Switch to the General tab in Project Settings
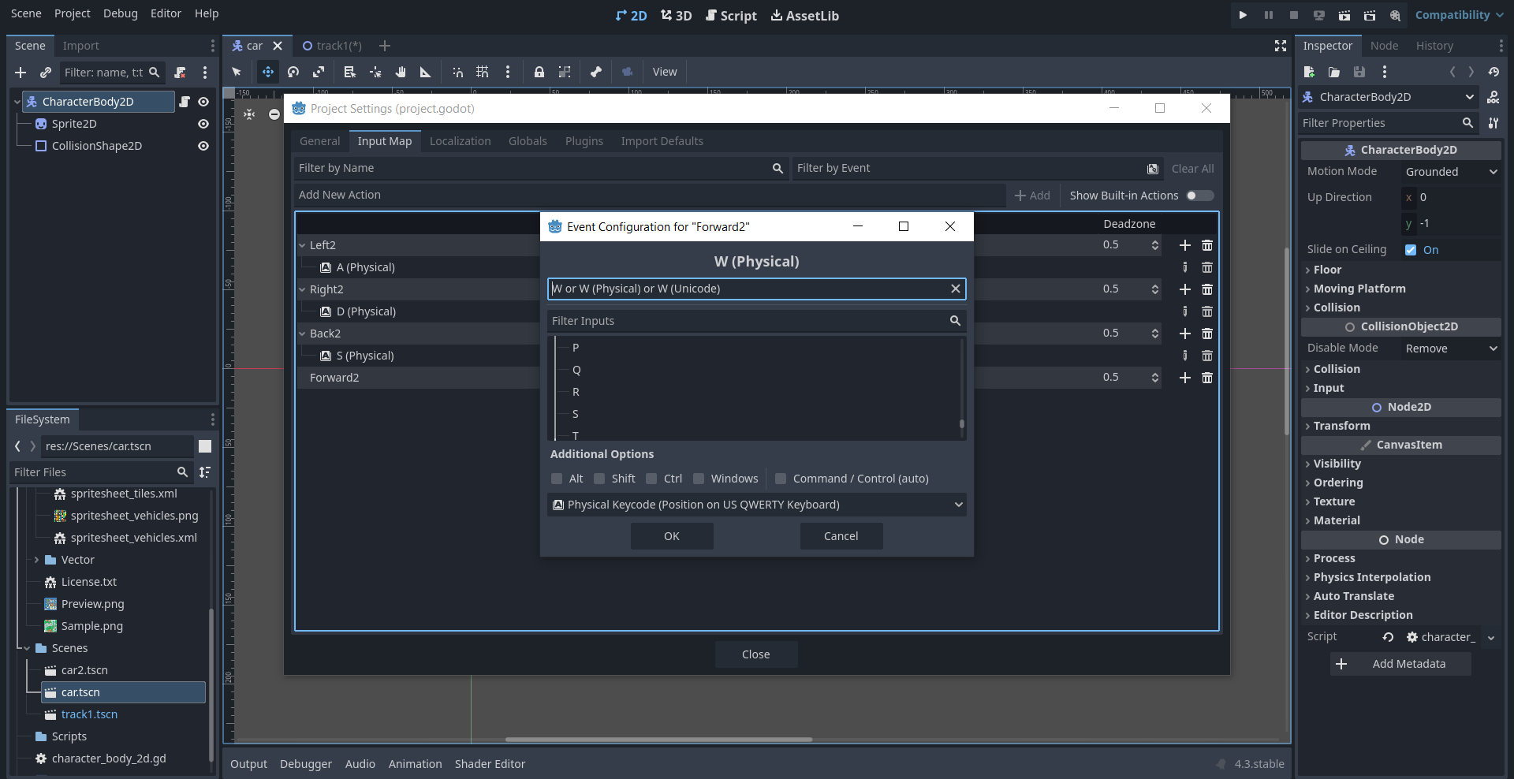This screenshot has height=779, width=1514. (320, 141)
